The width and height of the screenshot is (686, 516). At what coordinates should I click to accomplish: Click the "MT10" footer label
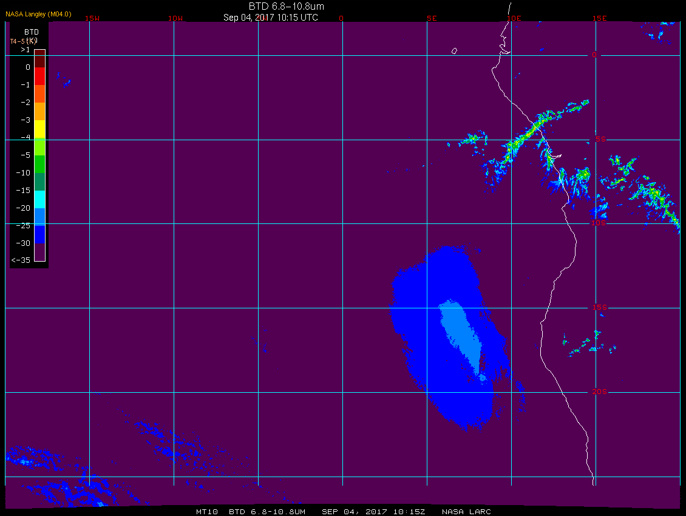(x=207, y=512)
